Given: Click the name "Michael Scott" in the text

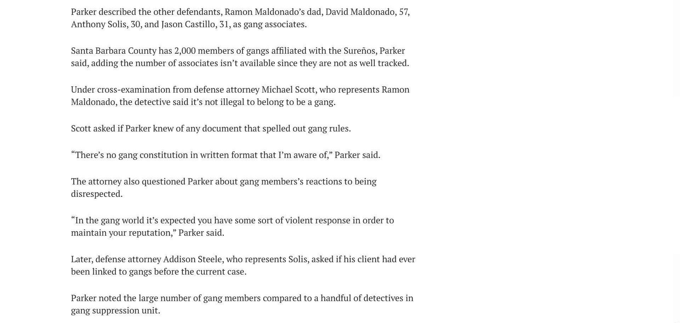Looking at the screenshot, I should pos(288,90).
